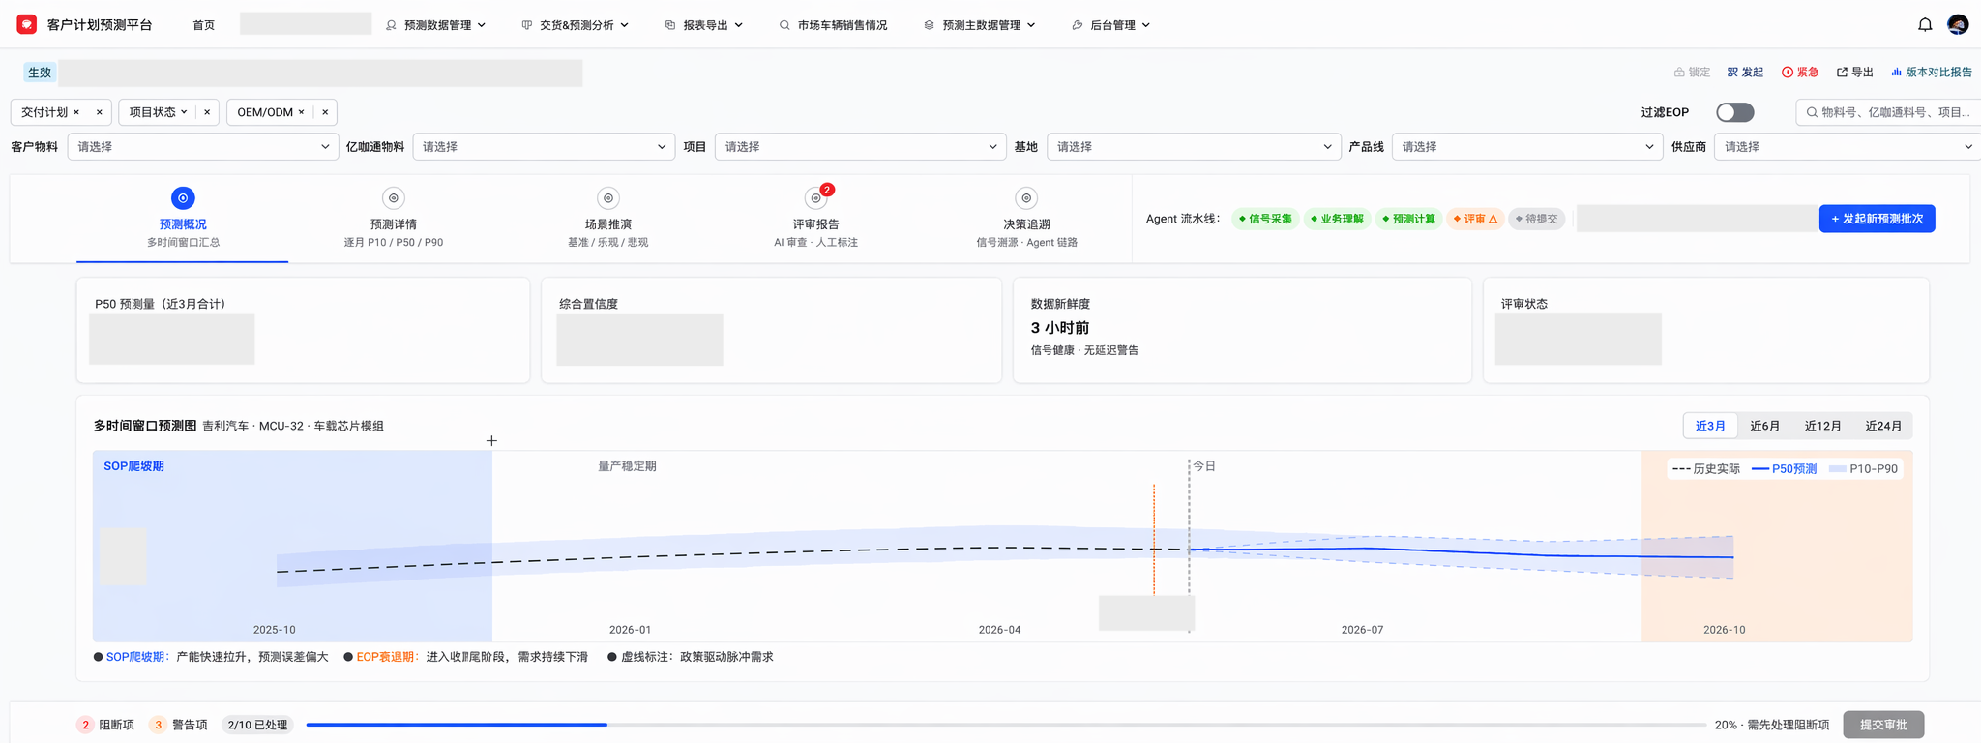Remove the 交付计划 filter via outer X
Viewport: 1981px width, 743px height.
[99, 112]
